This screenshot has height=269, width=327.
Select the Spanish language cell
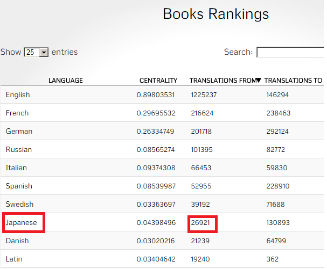pos(19,186)
